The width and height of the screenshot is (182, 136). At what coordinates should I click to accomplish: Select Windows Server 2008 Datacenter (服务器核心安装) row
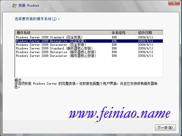pos(89,56)
